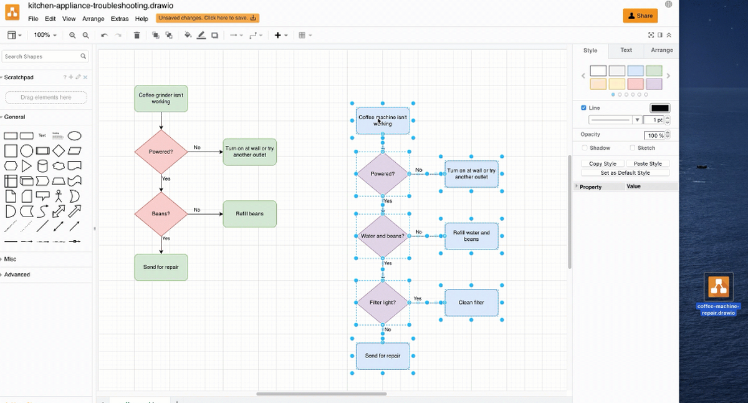Click the To Front icon in toolbar
Screen dimensions: 748x403
coord(156,36)
